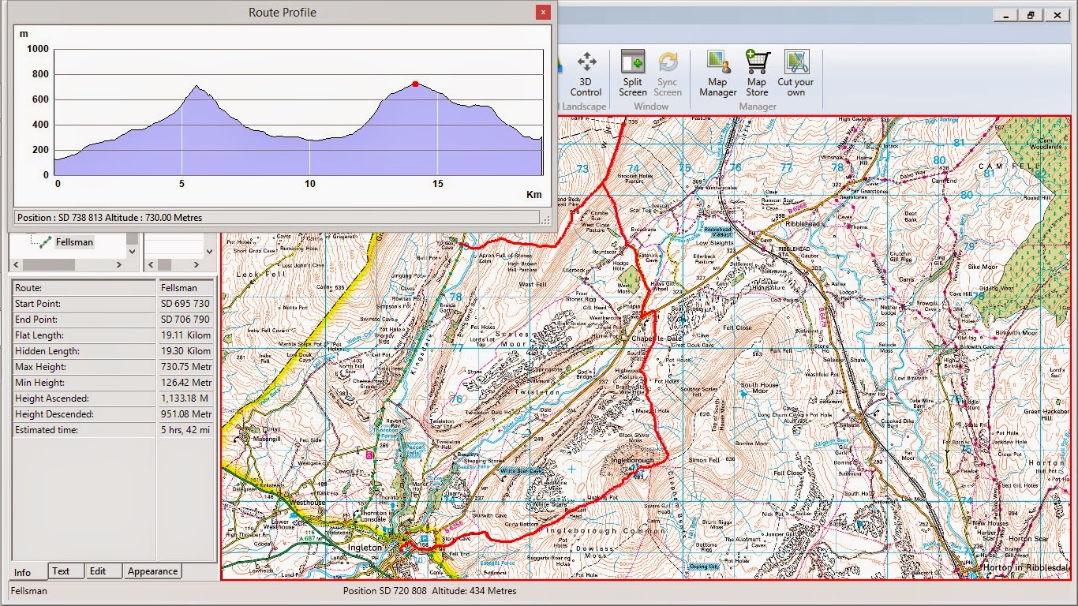Click down arrow of route tree vertical scrollbar
1078x606 pixels.
[x=132, y=251]
